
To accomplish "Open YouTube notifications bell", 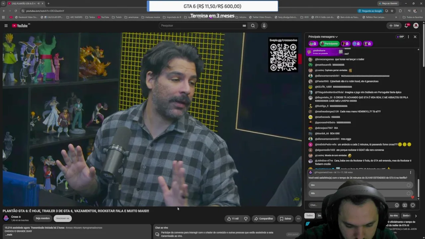I will coord(406,26).
